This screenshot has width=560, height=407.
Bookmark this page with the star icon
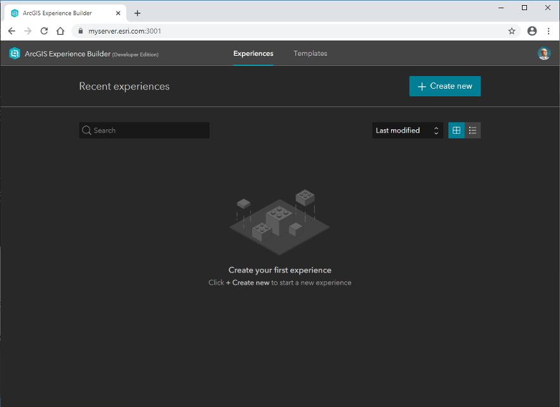click(x=512, y=30)
